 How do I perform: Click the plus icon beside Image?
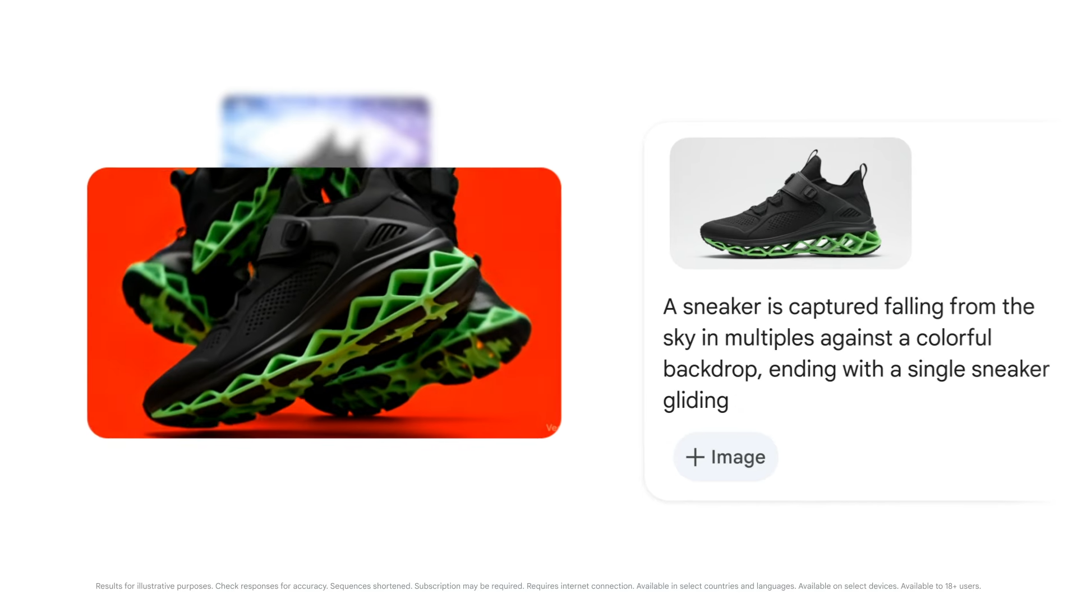click(695, 457)
